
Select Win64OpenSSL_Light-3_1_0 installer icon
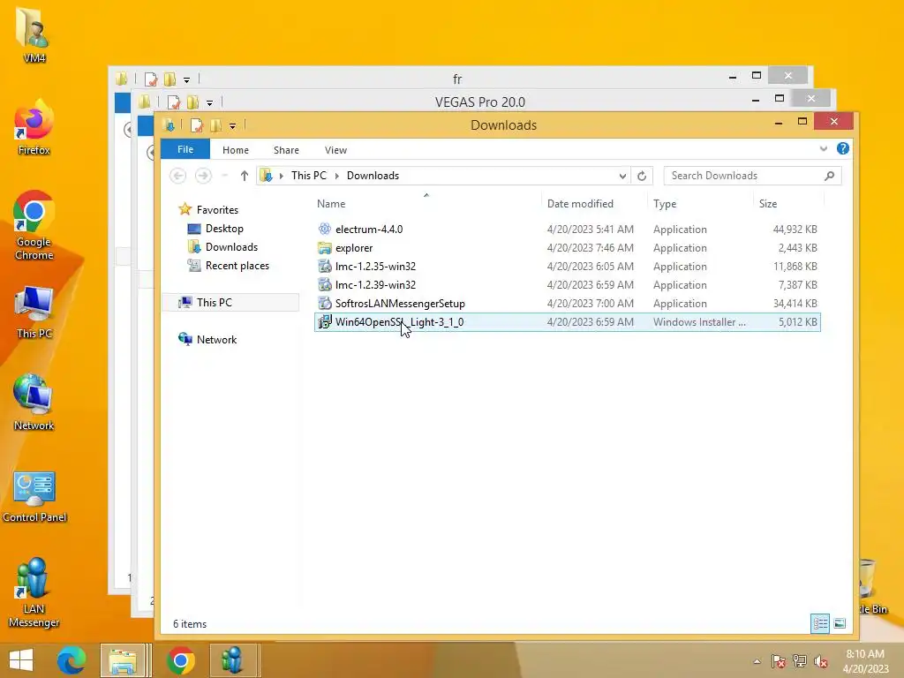point(325,321)
